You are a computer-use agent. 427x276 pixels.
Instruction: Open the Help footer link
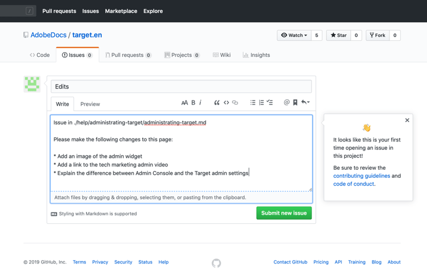tap(163, 262)
